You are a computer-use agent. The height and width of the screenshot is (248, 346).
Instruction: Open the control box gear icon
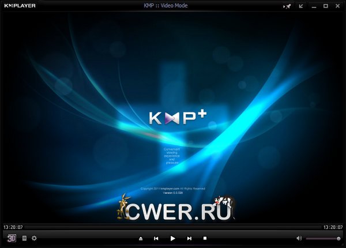click(34, 238)
